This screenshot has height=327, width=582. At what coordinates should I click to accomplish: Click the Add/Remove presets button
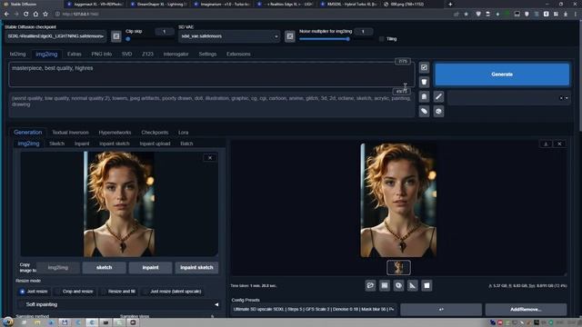click(526, 310)
